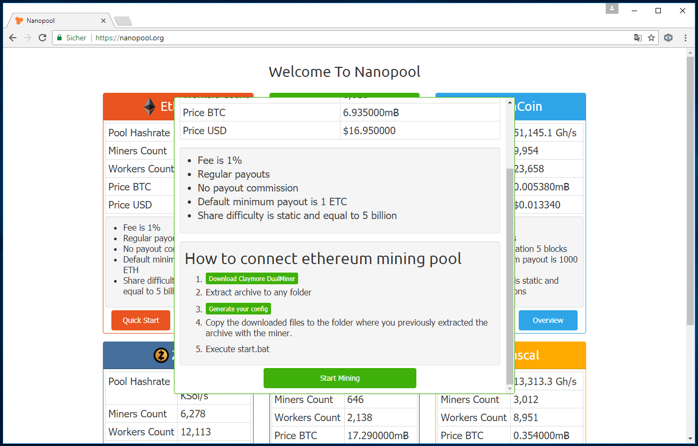Screen dimensions: 698x446
Task: Click the browser forward arrow
Action: click(28, 38)
